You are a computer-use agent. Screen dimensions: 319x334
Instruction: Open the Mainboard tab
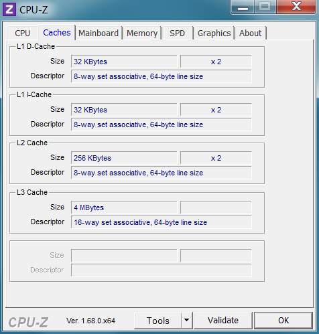pyautogui.click(x=99, y=33)
